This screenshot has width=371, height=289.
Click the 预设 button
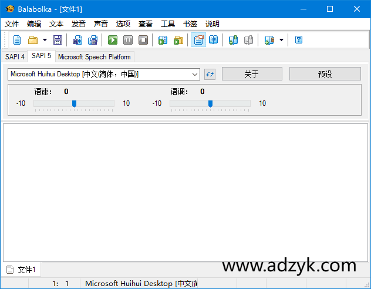325,74
